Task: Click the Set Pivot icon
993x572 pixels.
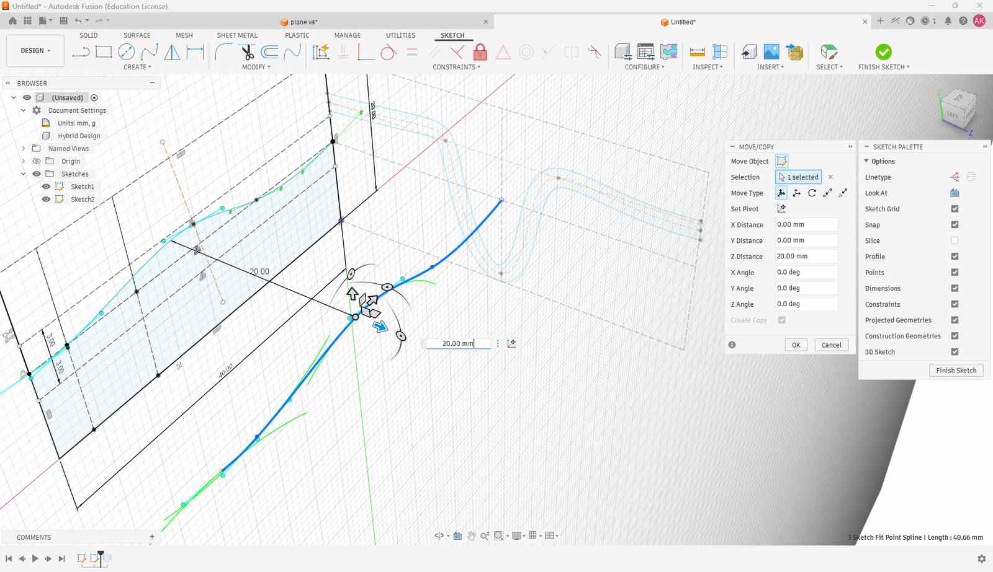Action: click(x=781, y=209)
